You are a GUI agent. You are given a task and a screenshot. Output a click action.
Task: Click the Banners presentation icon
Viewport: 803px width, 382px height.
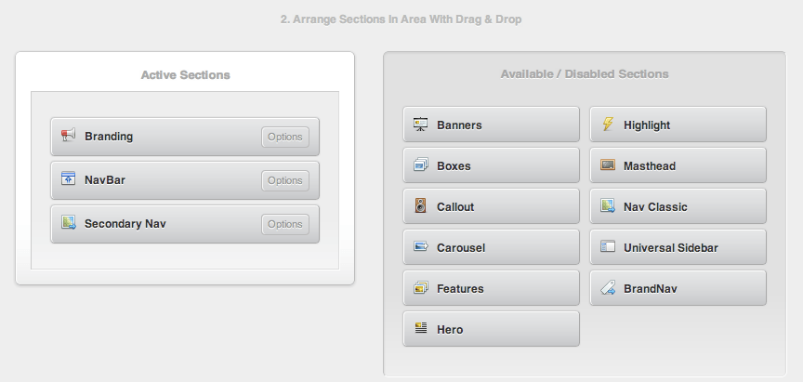[420, 125]
